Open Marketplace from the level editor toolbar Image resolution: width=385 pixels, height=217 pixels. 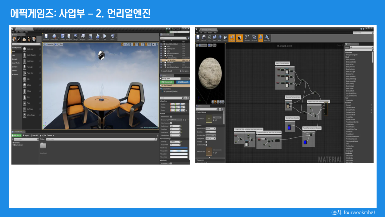[69, 37]
